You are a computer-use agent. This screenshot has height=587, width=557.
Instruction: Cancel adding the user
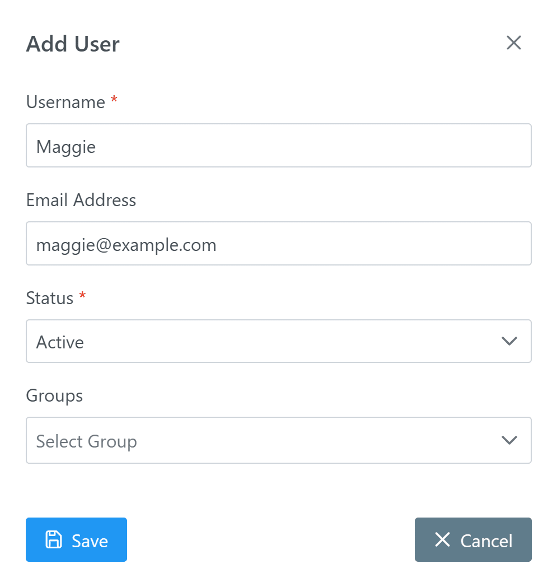(x=473, y=539)
